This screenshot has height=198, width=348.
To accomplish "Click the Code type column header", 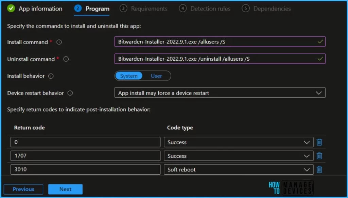I will 180,128.
